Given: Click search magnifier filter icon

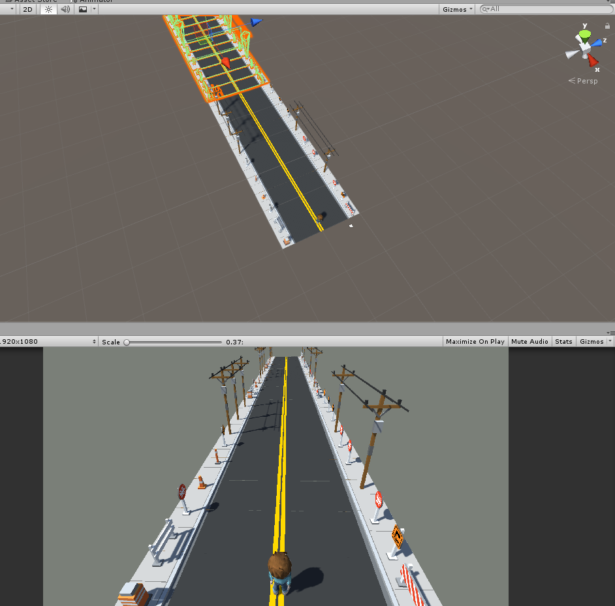Looking at the screenshot, I should (x=486, y=9).
